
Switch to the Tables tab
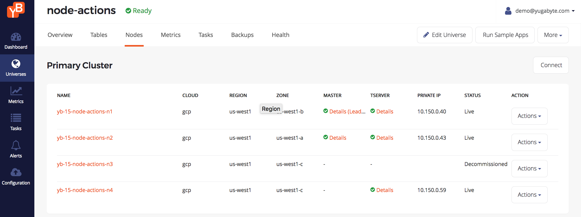tap(99, 35)
